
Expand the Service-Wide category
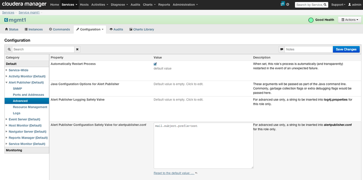pos(6,70)
